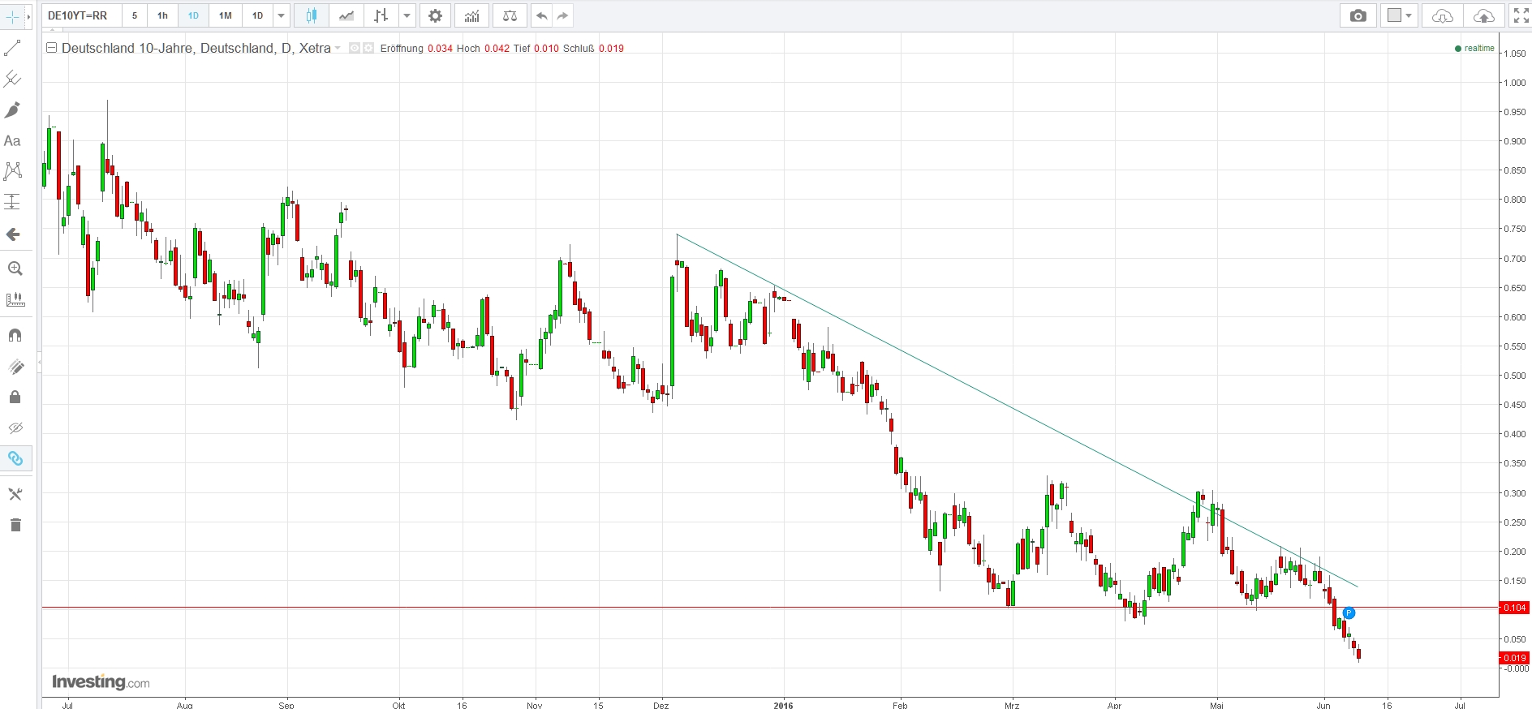Open the chart layout square dropdown
Image resolution: width=1532 pixels, height=709 pixels.
pyautogui.click(x=1401, y=15)
